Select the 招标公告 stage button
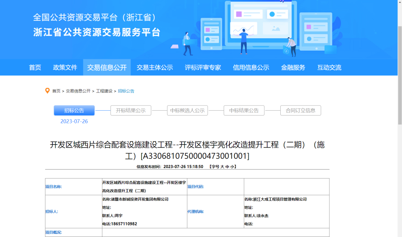 (x=74, y=110)
